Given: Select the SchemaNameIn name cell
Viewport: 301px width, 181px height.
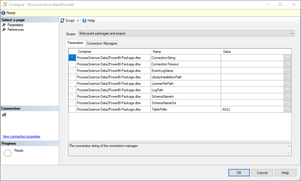Looking at the screenshot, I should (x=186, y=96).
